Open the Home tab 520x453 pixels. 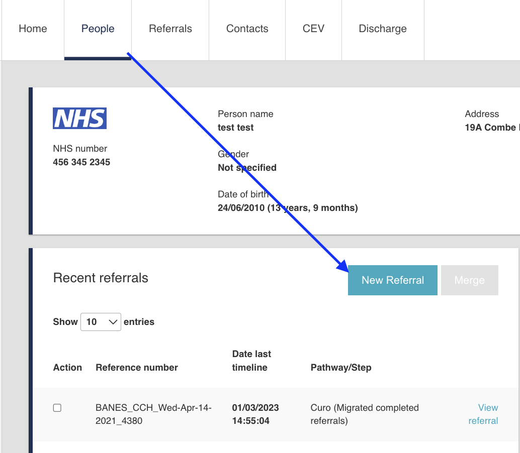[33, 29]
